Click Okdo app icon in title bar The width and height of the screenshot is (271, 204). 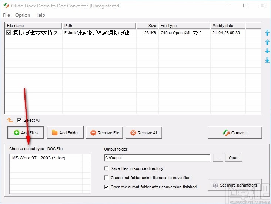click(x=6, y=6)
